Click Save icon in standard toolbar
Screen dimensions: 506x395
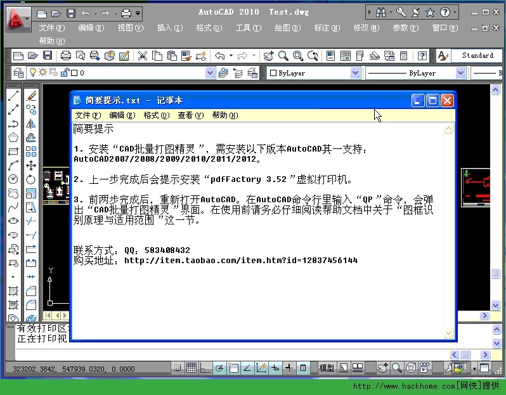tap(48, 56)
